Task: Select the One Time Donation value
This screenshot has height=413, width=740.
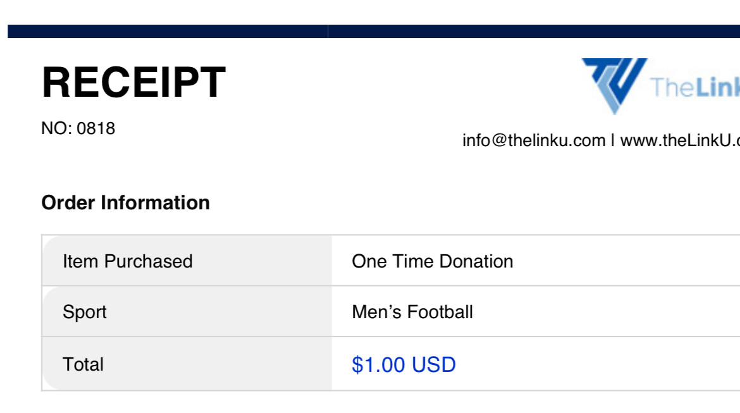Action: (432, 261)
